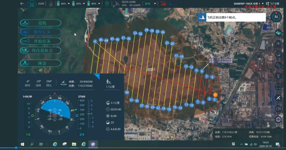Open the 20200507-1MCK task dropdown
The height and width of the screenshot is (150, 286).
[x=263, y=3]
